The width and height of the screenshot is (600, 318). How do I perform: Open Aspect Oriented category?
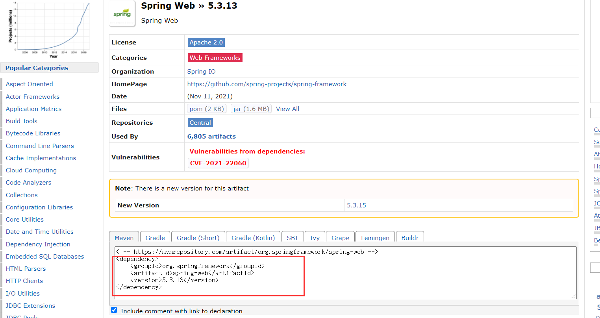coord(29,84)
